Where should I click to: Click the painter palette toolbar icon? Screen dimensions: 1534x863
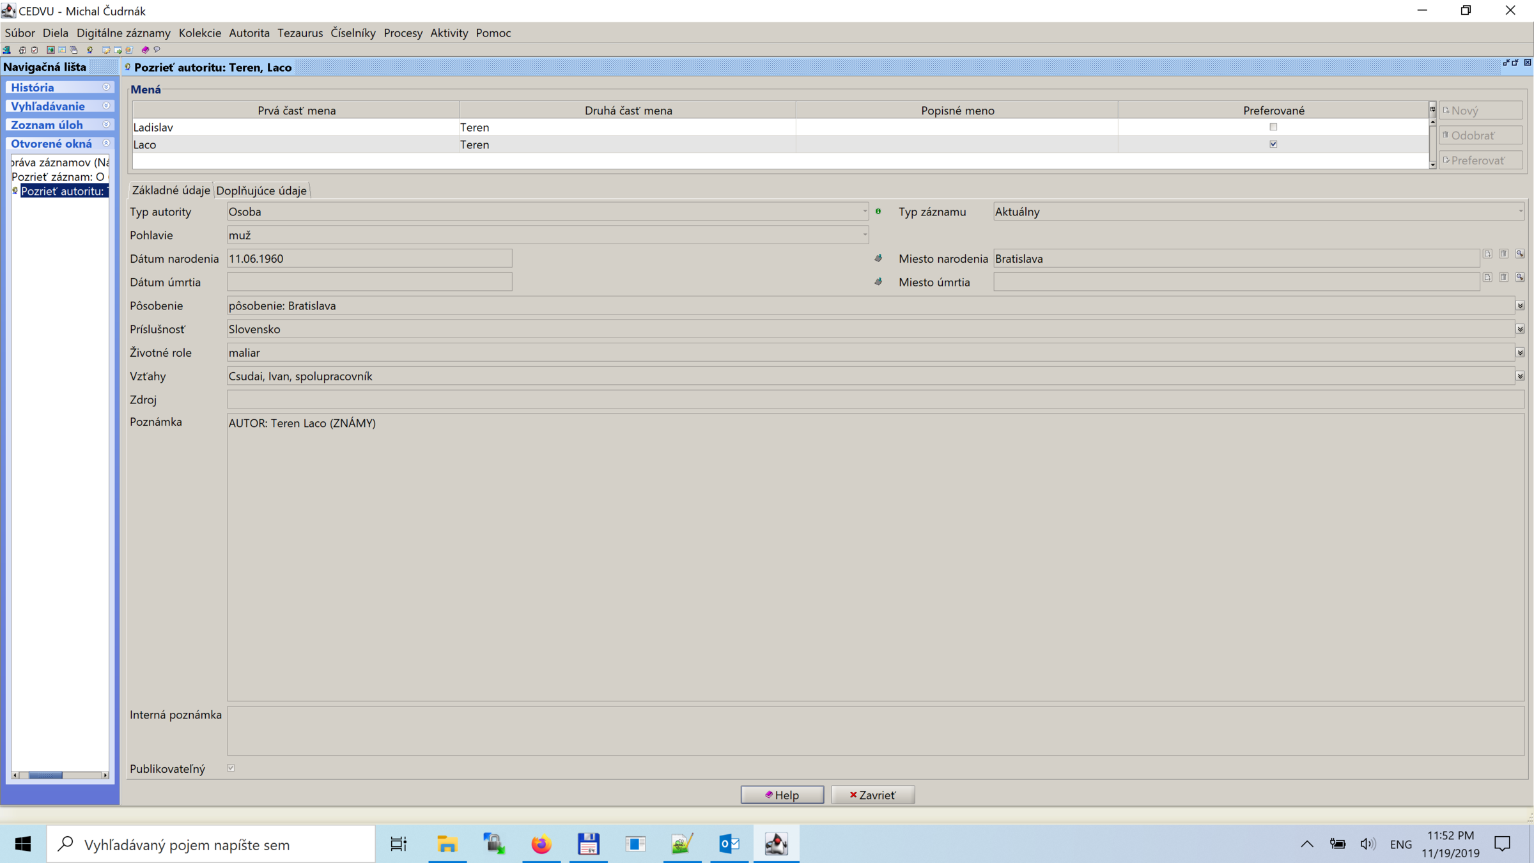(129, 50)
